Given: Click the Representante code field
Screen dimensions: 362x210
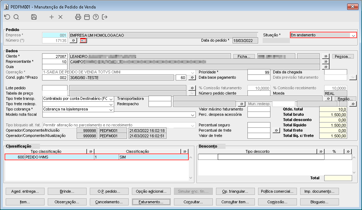Looking at the screenshot, I should (x=55, y=61).
